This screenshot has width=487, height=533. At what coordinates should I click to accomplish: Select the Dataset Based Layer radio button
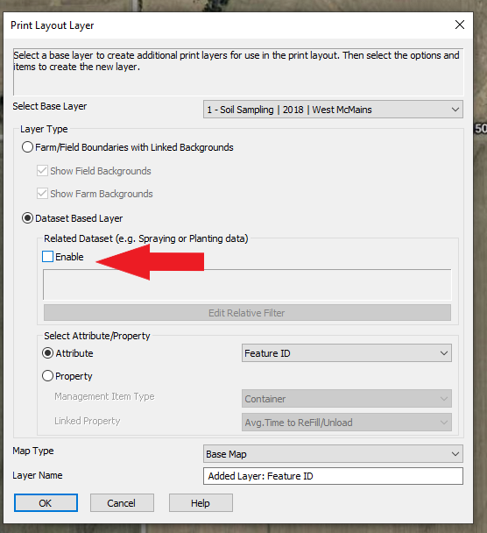[27, 218]
